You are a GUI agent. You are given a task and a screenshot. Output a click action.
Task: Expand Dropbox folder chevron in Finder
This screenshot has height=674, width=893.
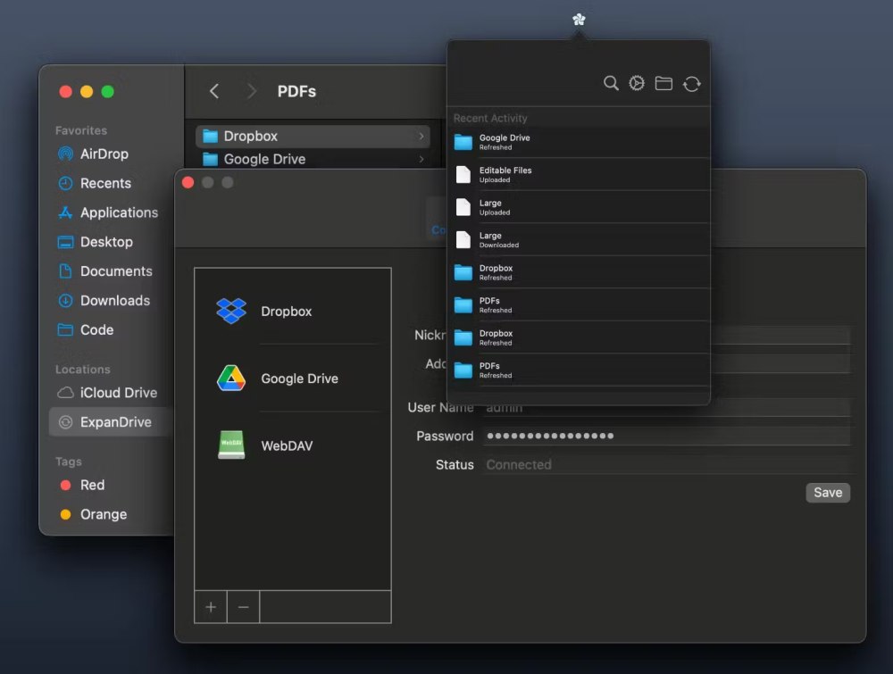[x=421, y=136]
